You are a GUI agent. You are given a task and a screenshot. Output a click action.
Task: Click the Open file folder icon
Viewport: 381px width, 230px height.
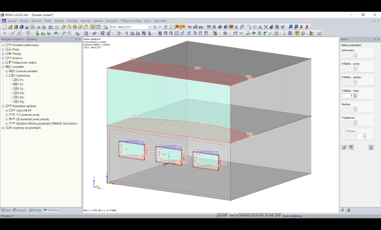(x=10, y=27)
